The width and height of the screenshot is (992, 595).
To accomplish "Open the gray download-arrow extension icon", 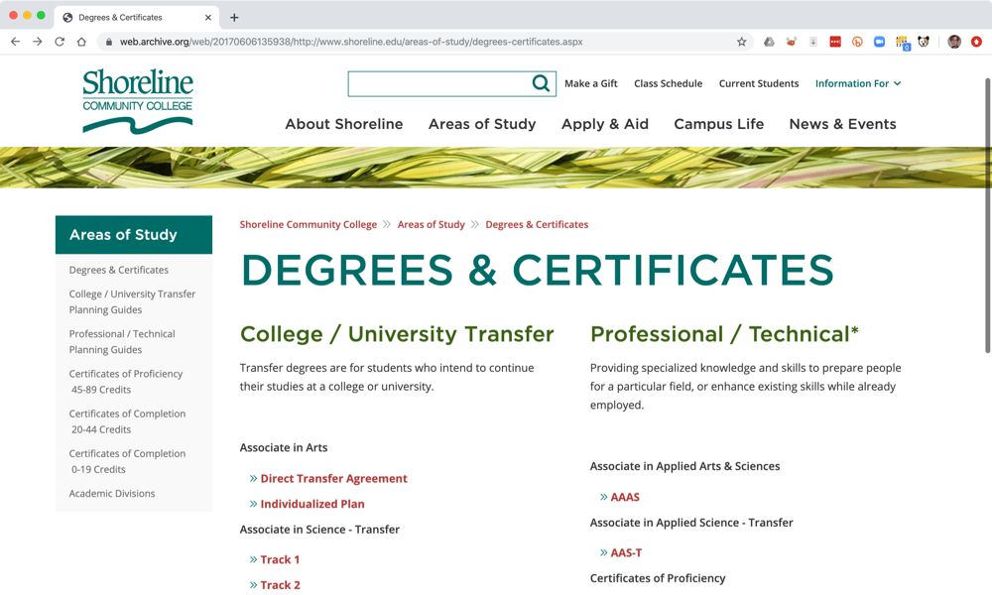I will [813, 42].
